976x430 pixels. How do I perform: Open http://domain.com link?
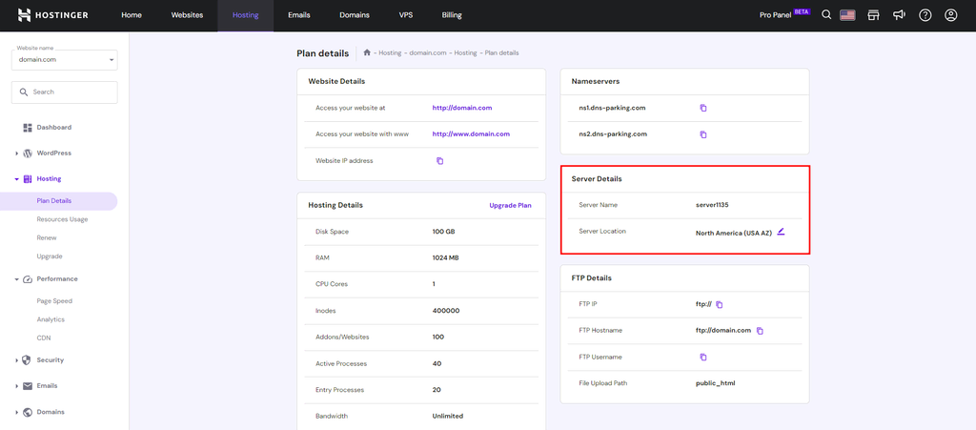pyautogui.click(x=462, y=108)
